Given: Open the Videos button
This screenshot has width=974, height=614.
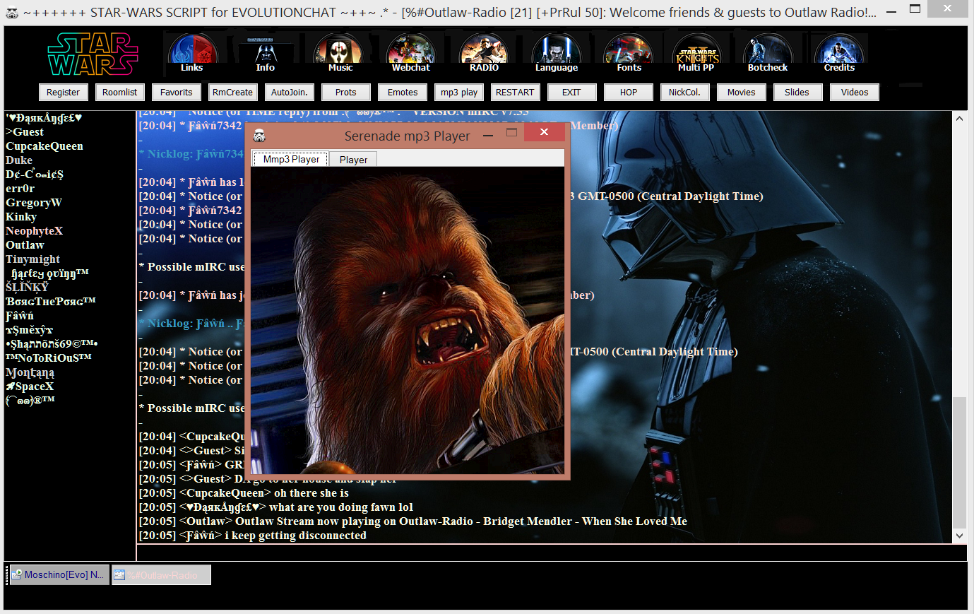Looking at the screenshot, I should (855, 93).
